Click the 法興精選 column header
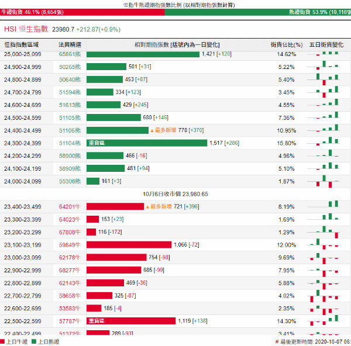This screenshot has width=351, height=346. tap(70, 45)
